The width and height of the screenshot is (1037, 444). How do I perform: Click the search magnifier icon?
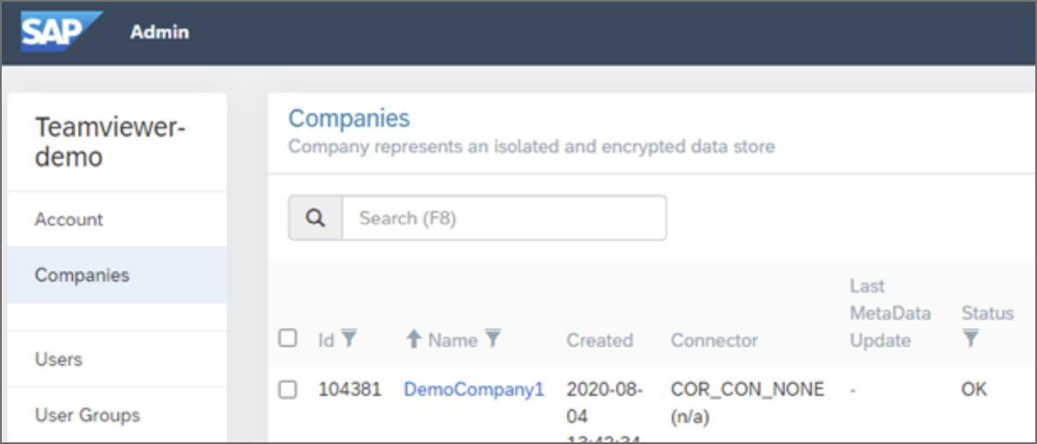coord(316,218)
